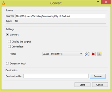
Task: Click the 'Source:' field label
Action: tap(10, 16)
